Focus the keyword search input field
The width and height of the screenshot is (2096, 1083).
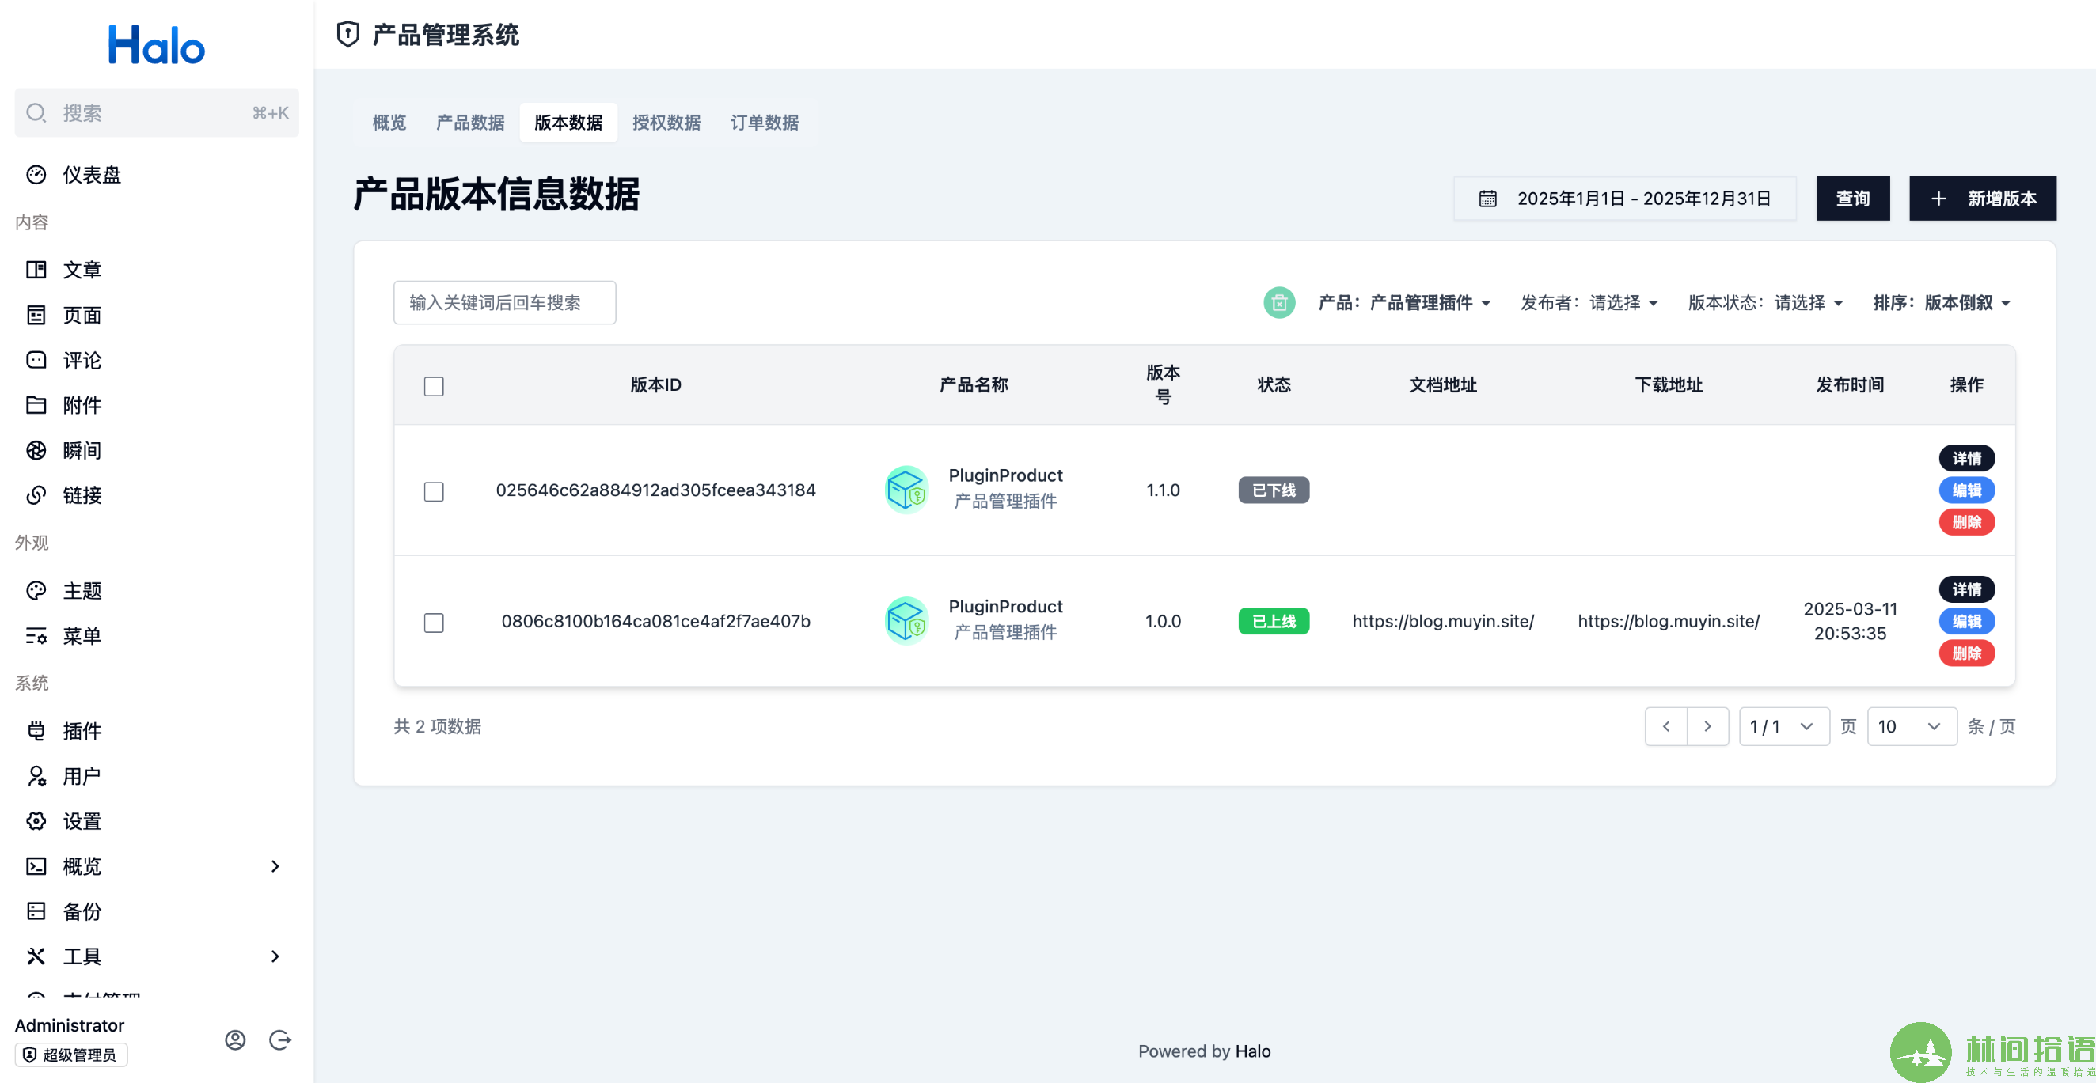tap(504, 302)
